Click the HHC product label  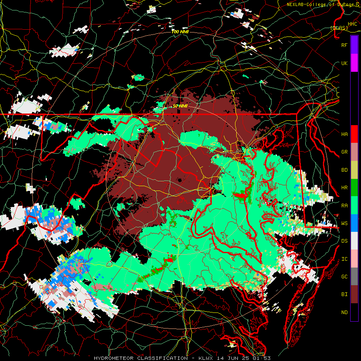click(x=352, y=24)
